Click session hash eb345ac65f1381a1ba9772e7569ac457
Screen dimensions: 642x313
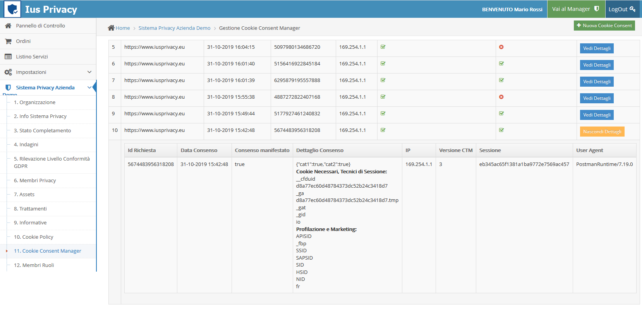coord(524,164)
